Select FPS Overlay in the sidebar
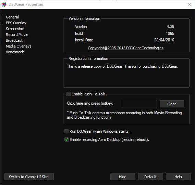195x185 pixels. pyautogui.click(x=16, y=23)
